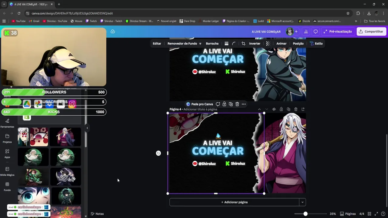The width and height of the screenshot is (388, 218).
Task: Duplicate Página 4 icon
Action: (289, 109)
